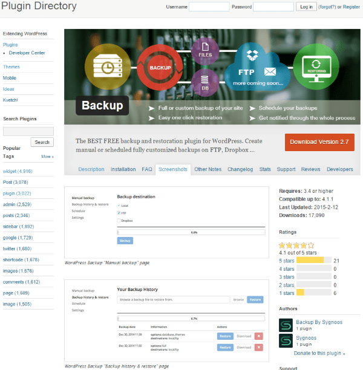Go to the Support tab

[x=286, y=169]
